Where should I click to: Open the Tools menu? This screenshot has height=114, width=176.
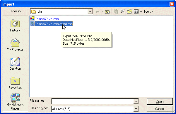[x=148, y=11]
